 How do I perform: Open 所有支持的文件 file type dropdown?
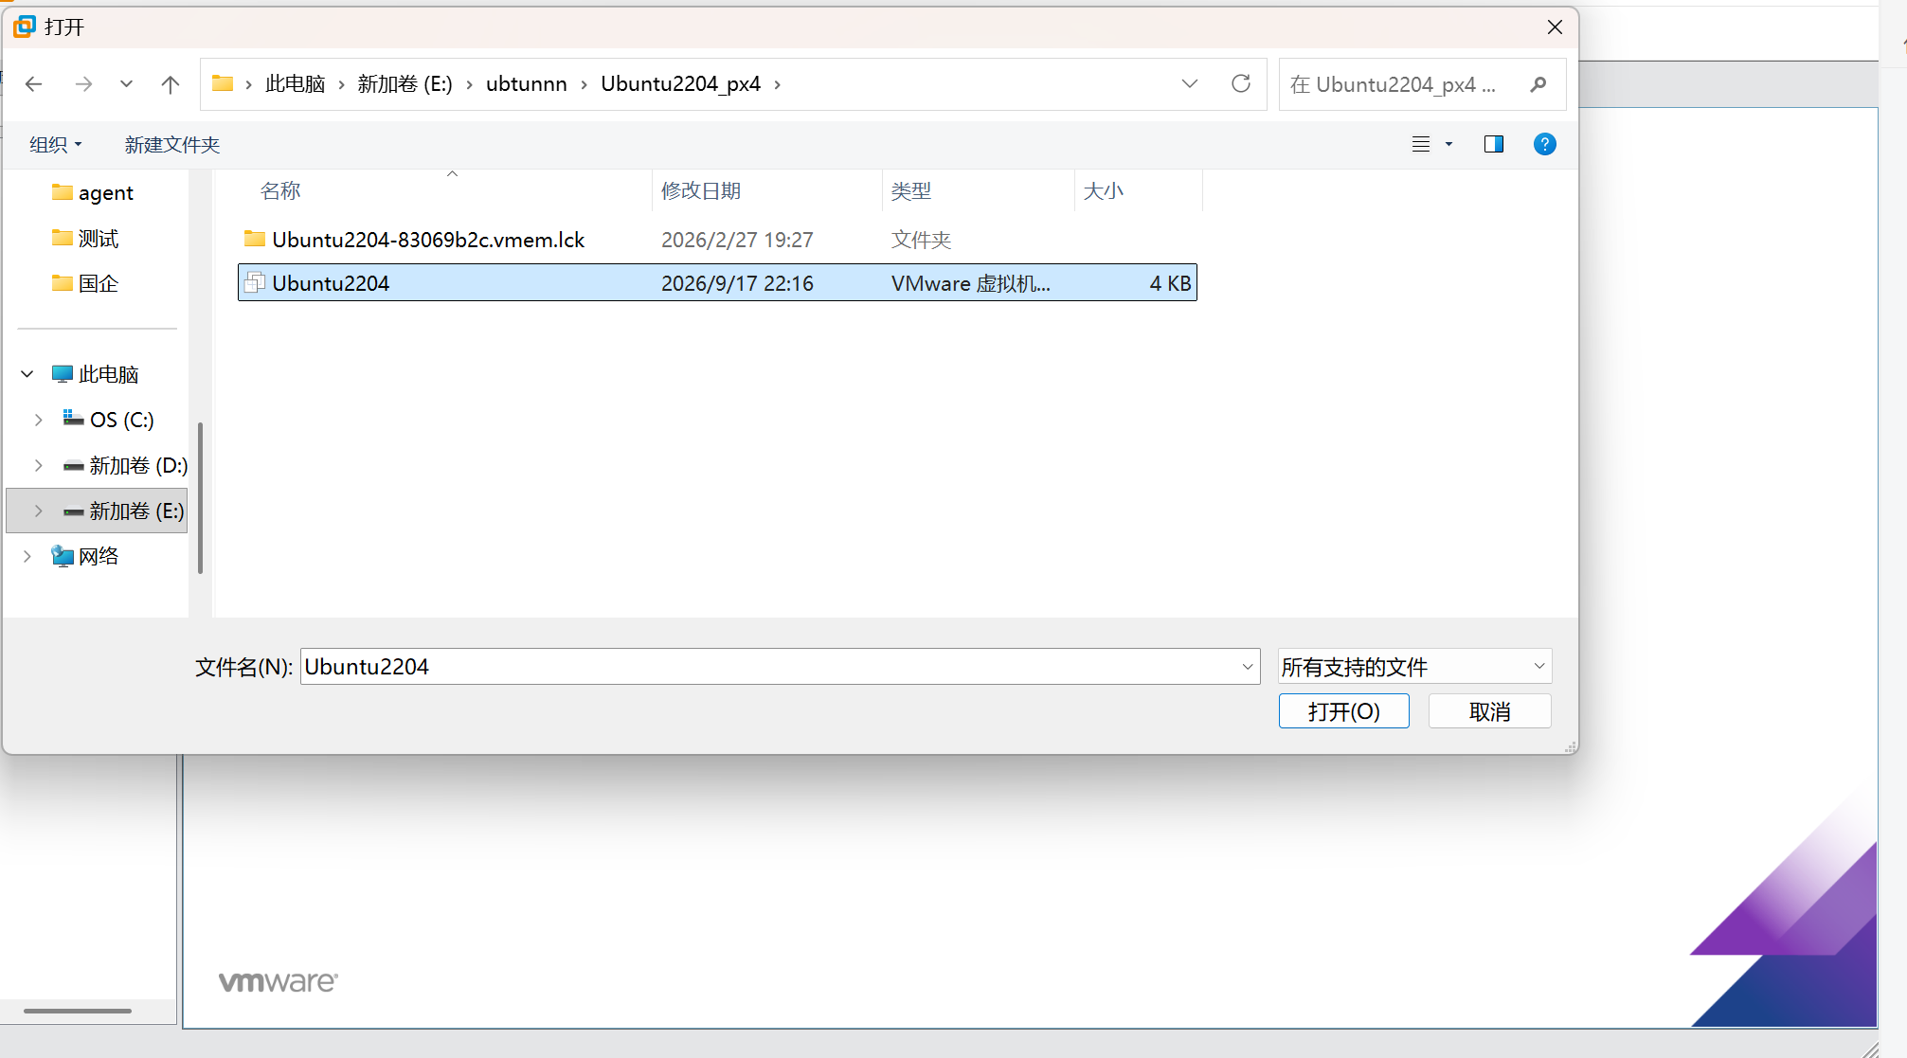coord(1414,667)
